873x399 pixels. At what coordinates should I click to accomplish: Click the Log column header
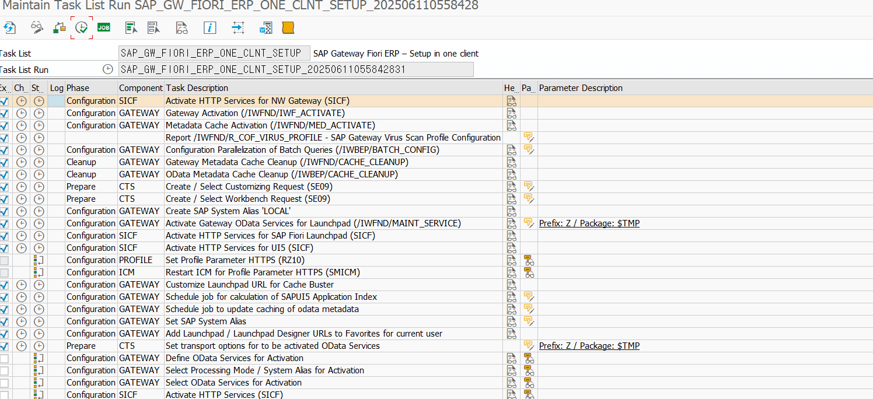[x=57, y=88]
